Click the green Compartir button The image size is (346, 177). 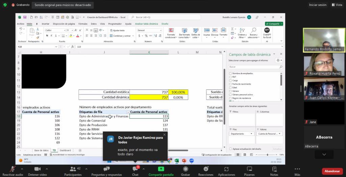274,24
